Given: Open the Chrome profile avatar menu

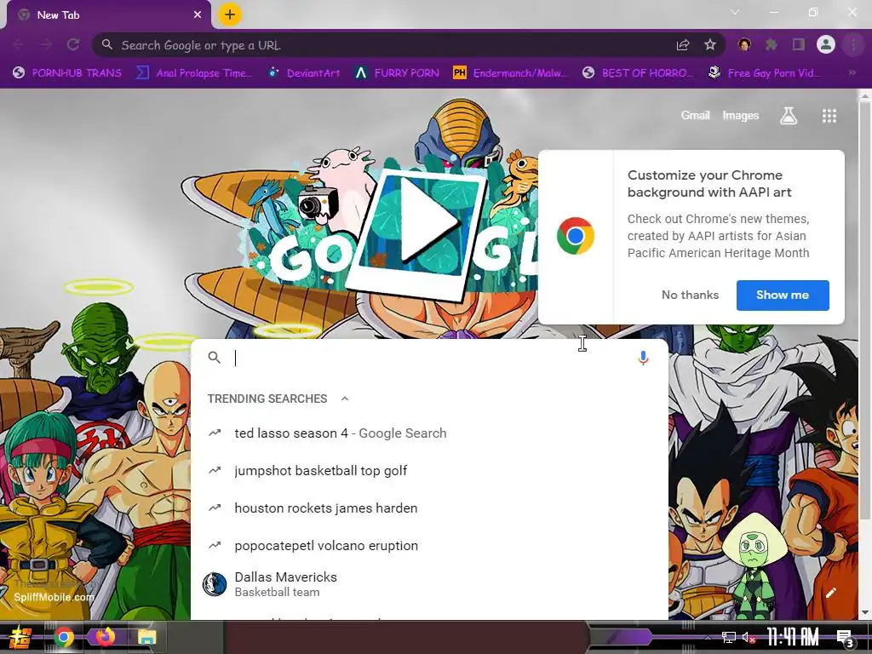Looking at the screenshot, I should pos(826,44).
